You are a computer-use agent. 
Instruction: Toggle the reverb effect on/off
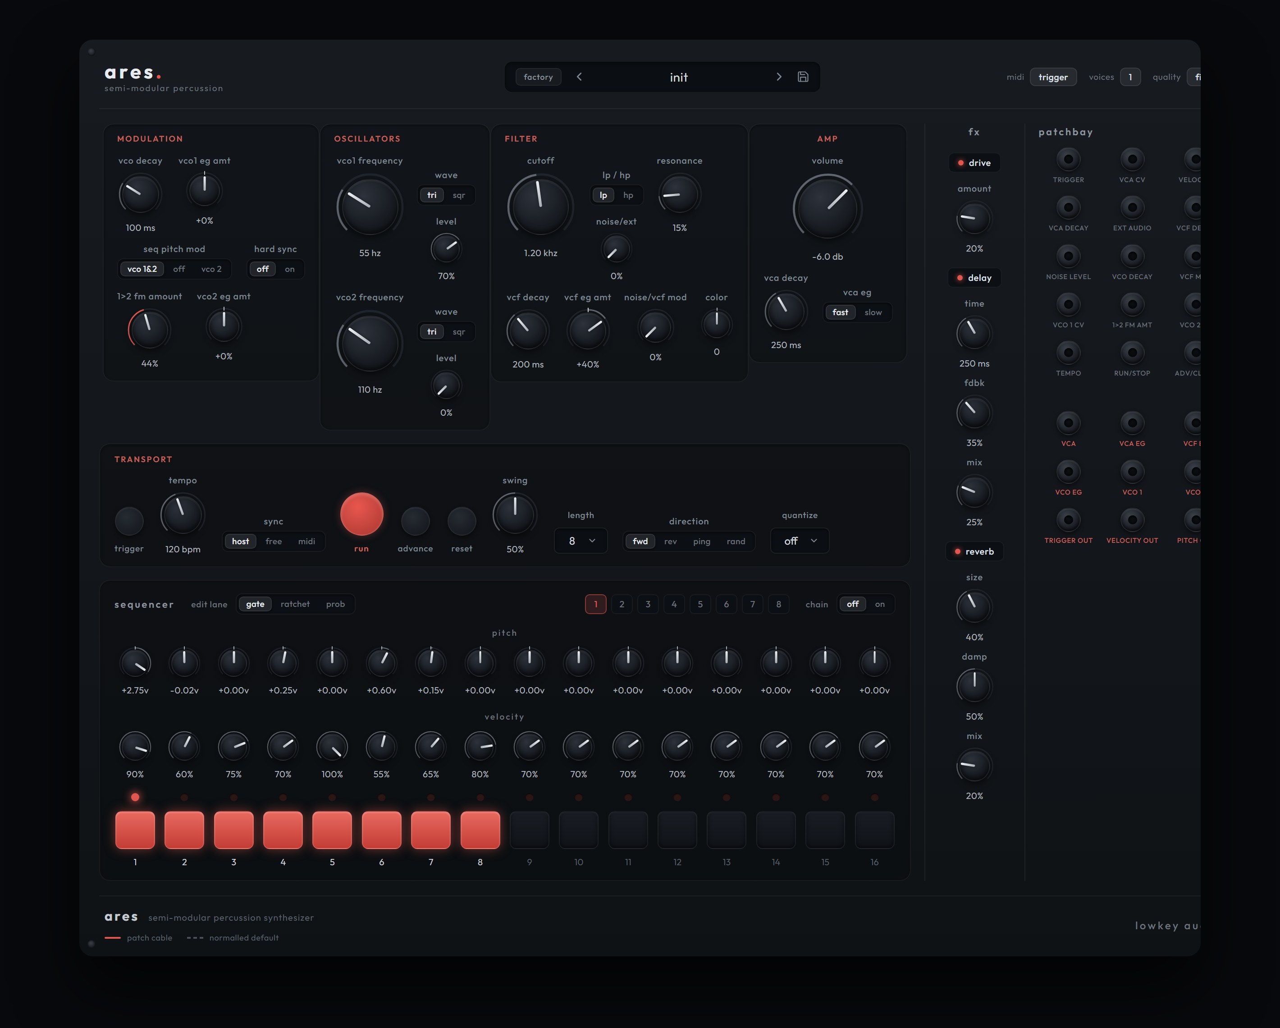pos(974,552)
